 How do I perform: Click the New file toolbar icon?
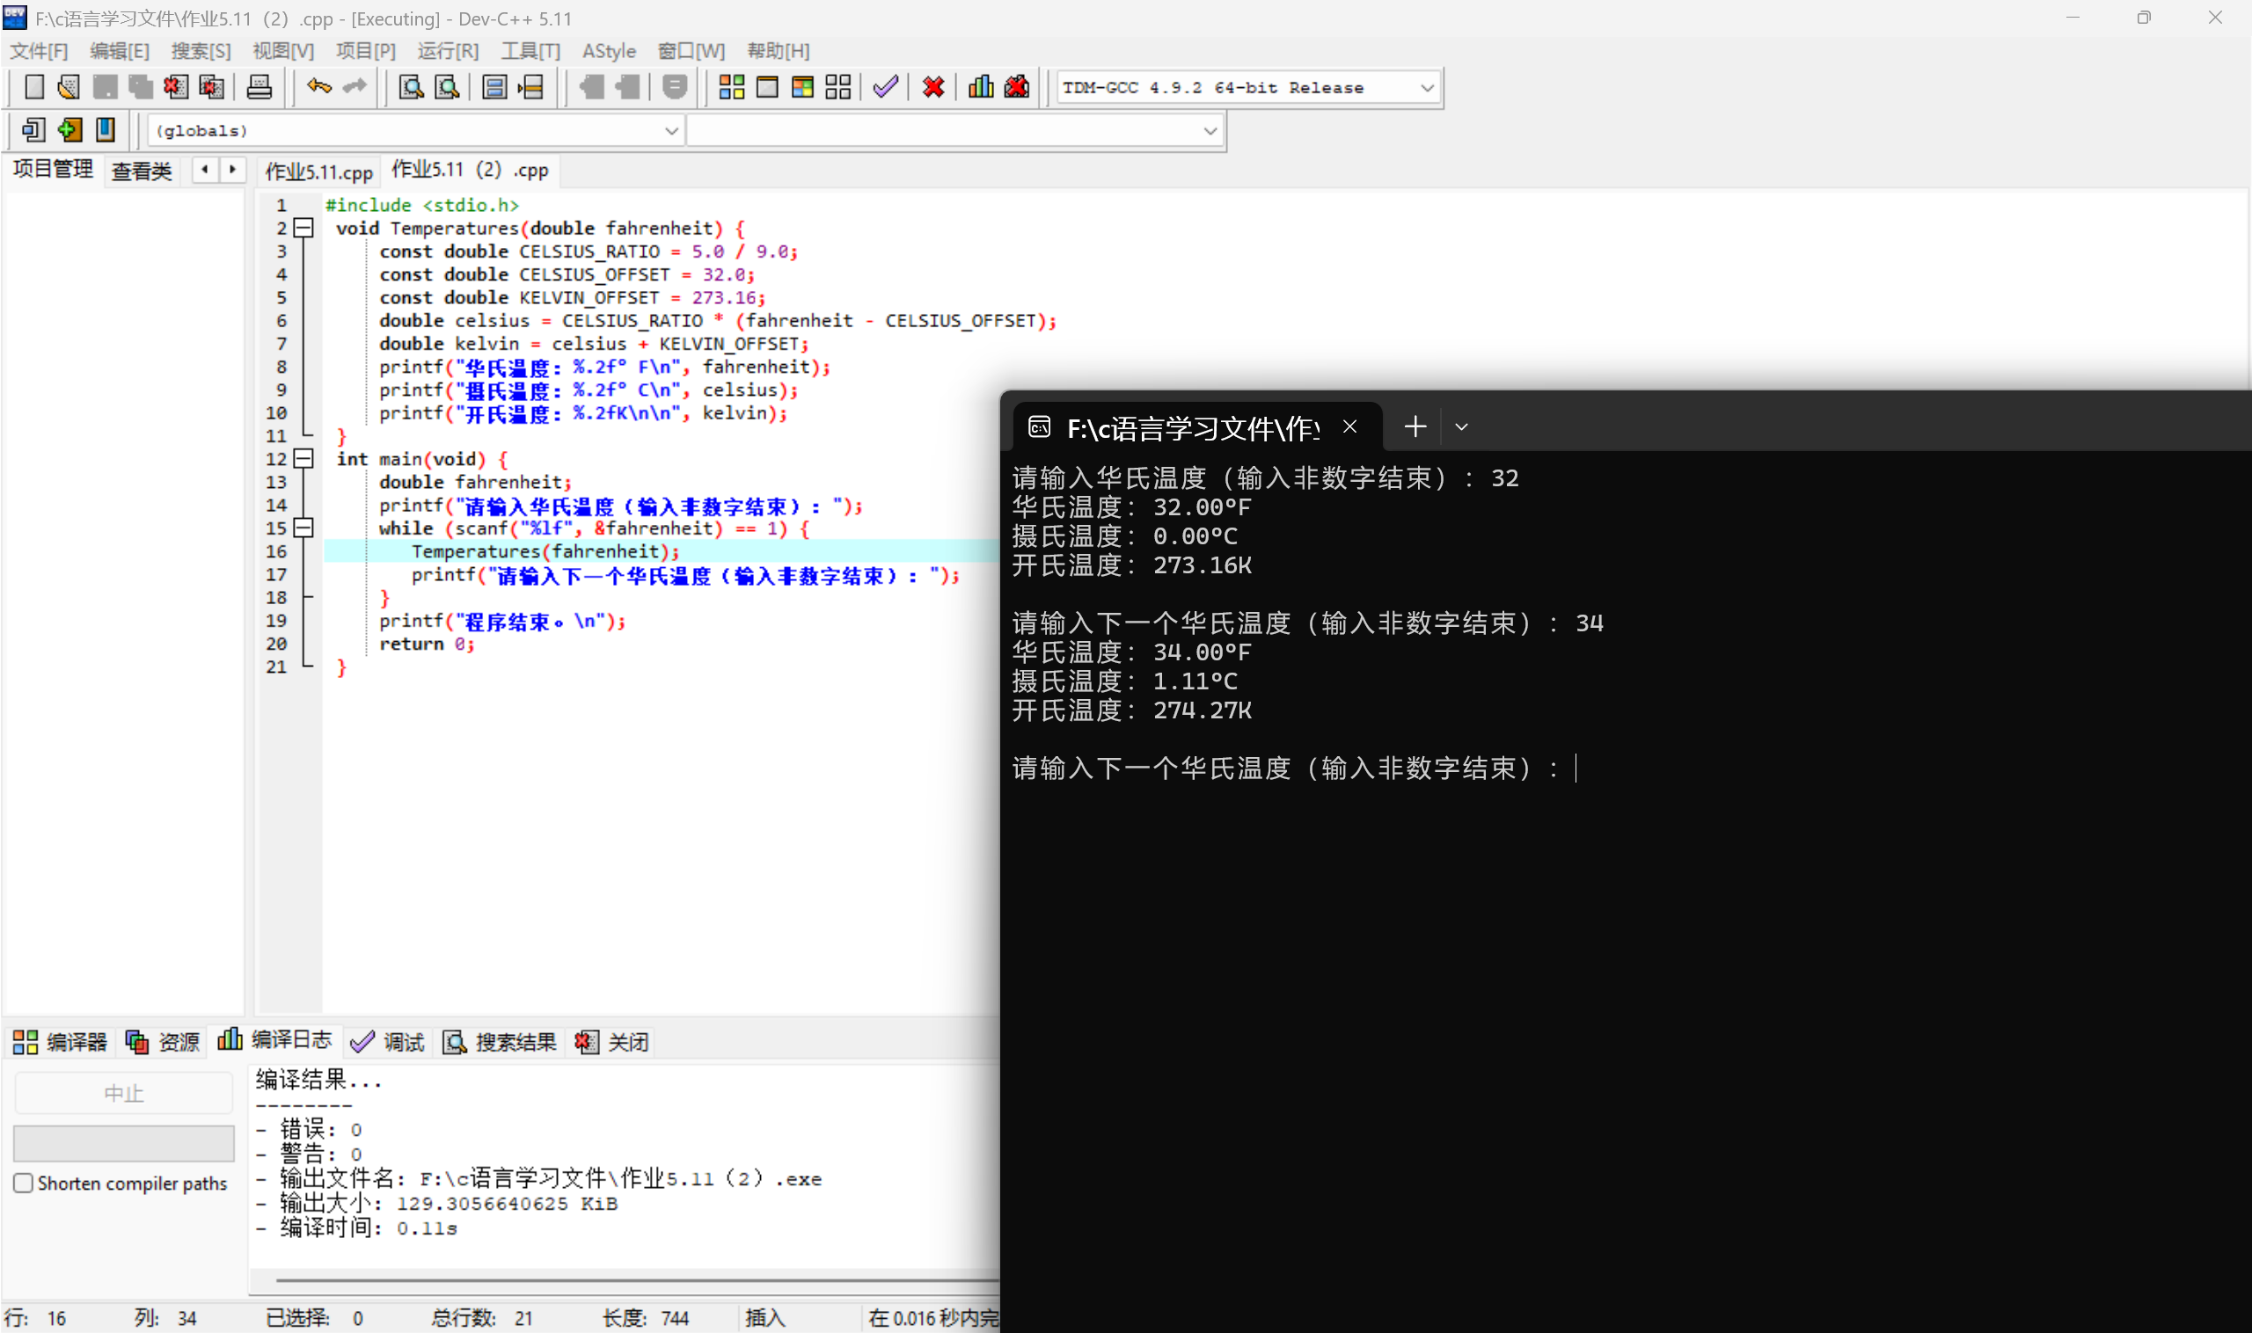click(33, 87)
